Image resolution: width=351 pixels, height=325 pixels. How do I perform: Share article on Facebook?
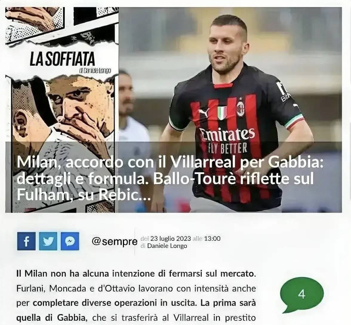pos(26,241)
